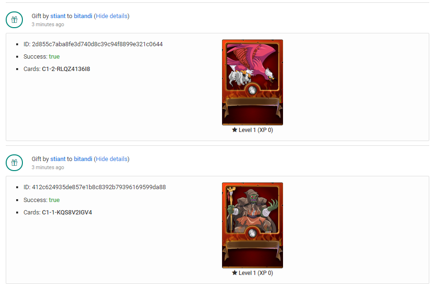The width and height of the screenshot is (435, 284).
Task: Click transaction ID starting with 2d855c7
Action: click(97, 44)
